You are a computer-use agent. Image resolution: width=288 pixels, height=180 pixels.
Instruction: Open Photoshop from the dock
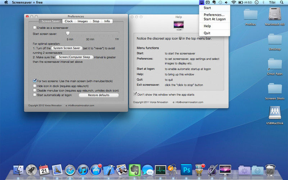186,170
